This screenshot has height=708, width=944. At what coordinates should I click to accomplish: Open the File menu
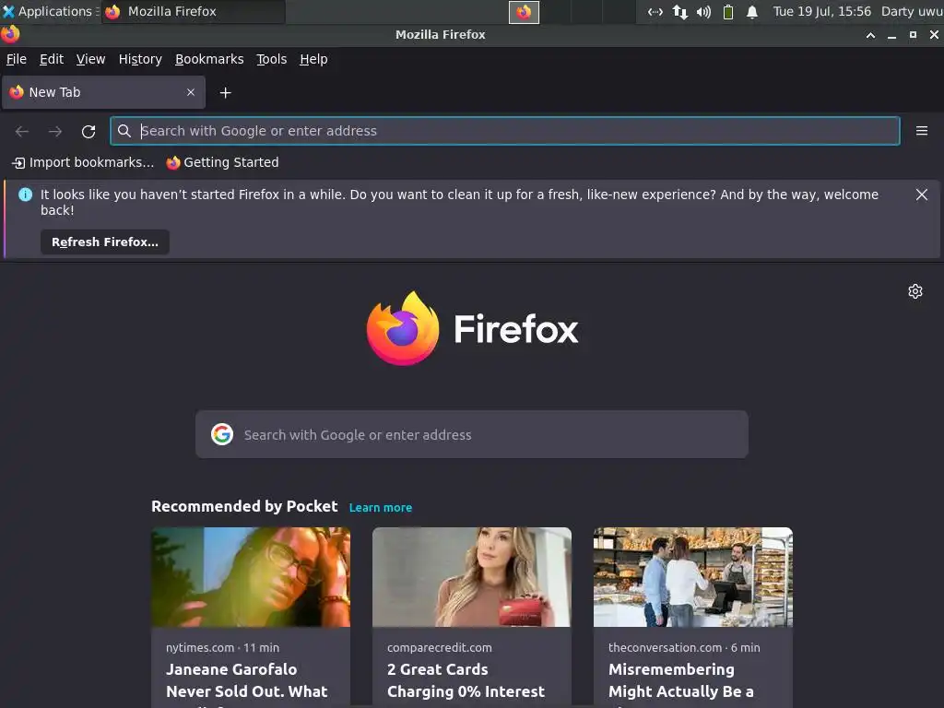(17, 59)
